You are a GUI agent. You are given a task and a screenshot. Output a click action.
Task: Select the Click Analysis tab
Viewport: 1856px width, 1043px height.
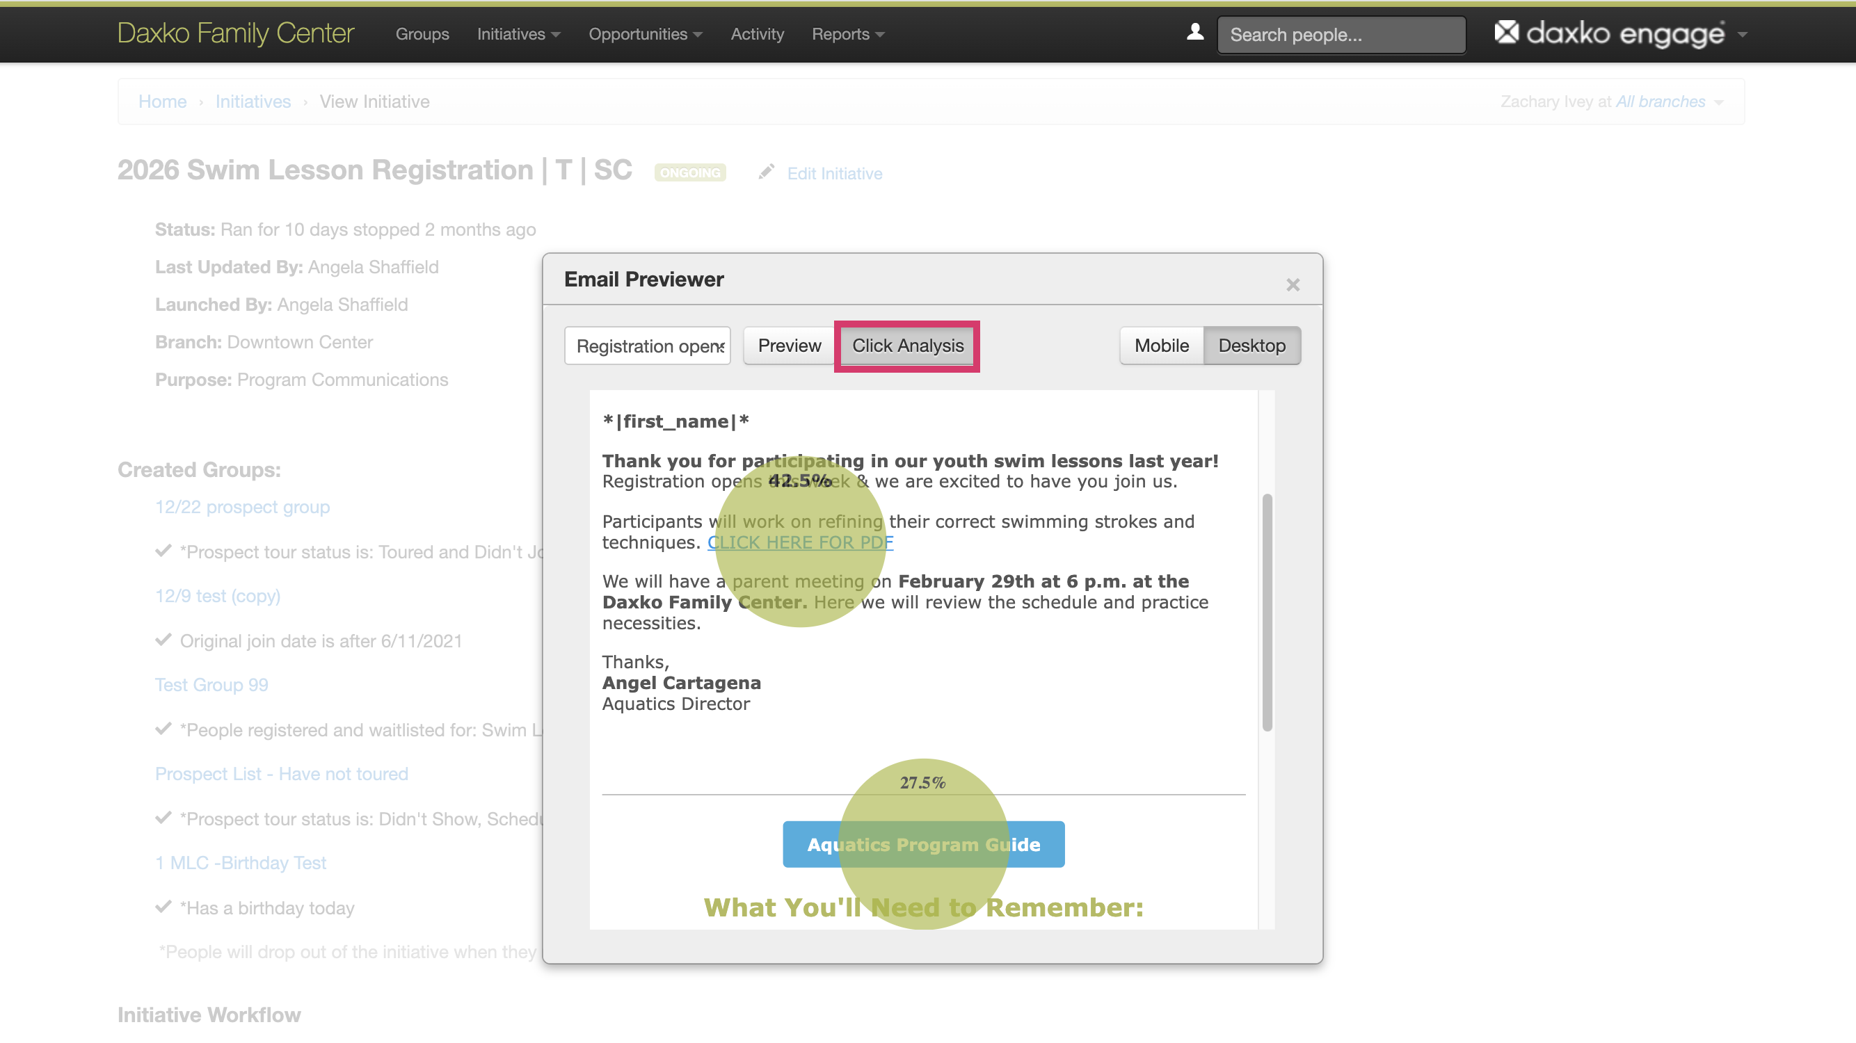(907, 346)
